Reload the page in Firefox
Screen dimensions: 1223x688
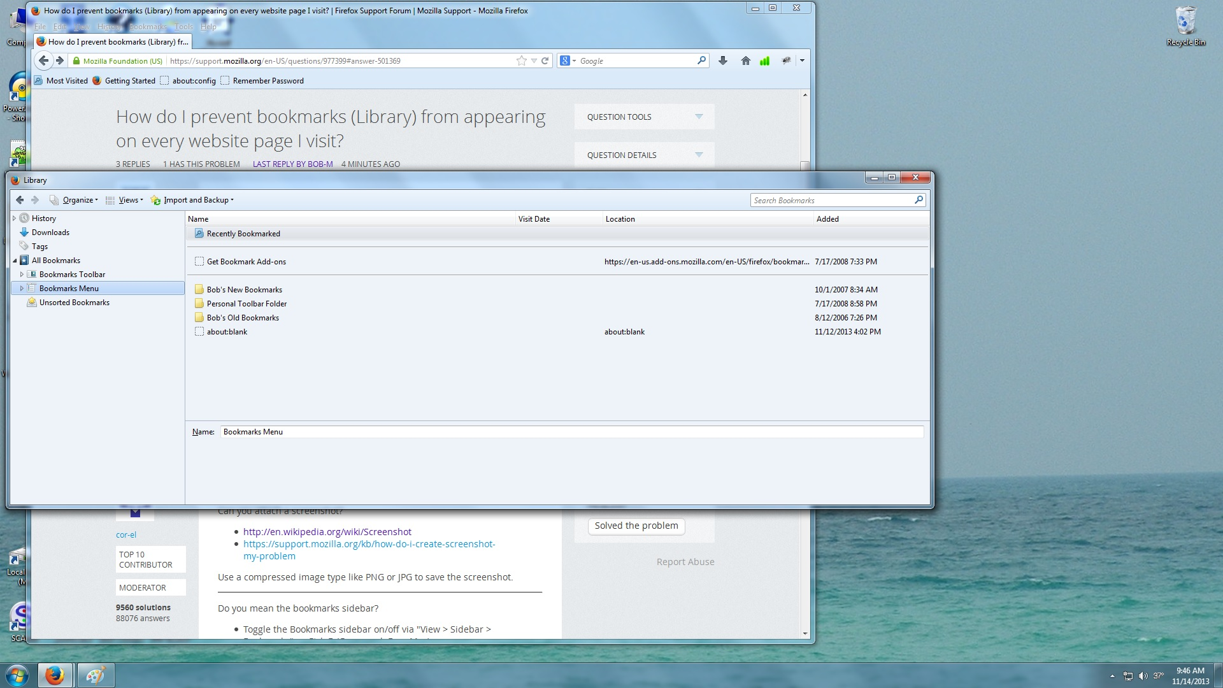click(x=545, y=61)
